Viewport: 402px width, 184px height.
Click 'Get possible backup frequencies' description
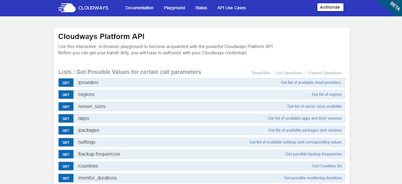pos(314,154)
